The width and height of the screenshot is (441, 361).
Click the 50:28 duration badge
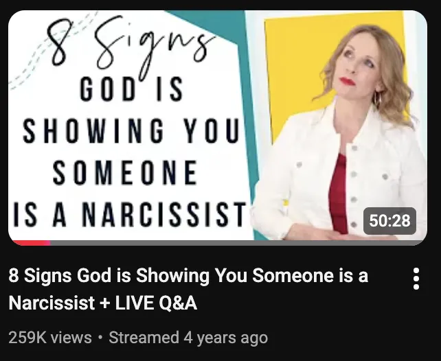pyautogui.click(x=389, y=221)
